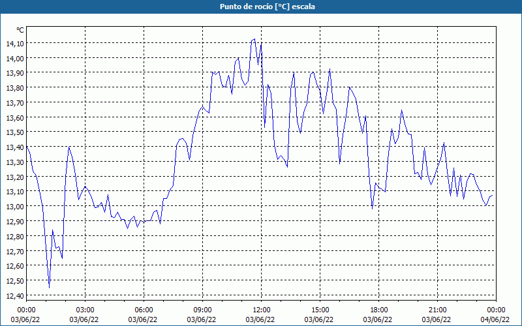Click the title 'Punto de rocío [°C] escala'
Image resolution: width=522 pixels, height=326 pixels.
tap(268, 7)
